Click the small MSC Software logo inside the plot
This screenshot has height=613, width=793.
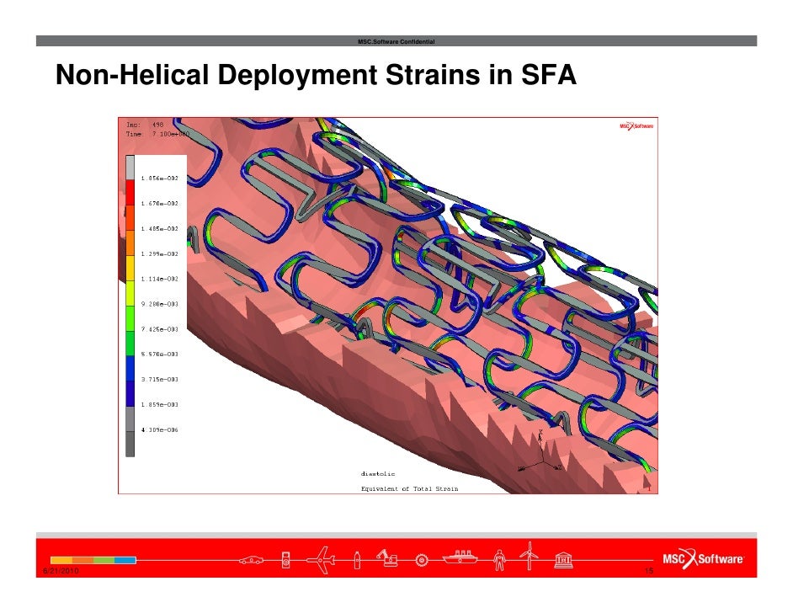tap(636, 126)
